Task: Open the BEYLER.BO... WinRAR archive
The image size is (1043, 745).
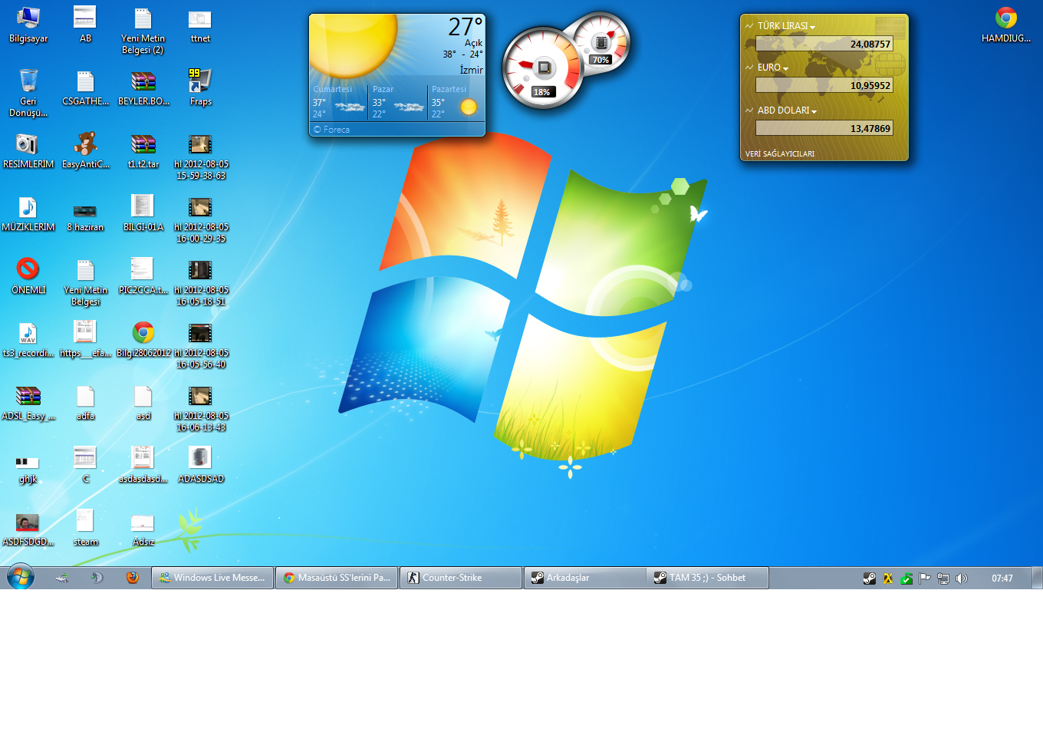Action: 143,87
